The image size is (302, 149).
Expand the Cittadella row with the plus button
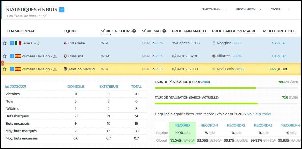[12, 43]
